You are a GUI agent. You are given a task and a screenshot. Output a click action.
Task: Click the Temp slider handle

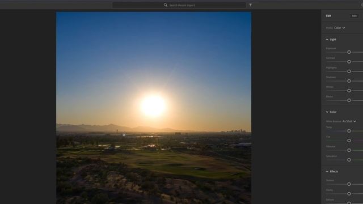click(x=349, y=131)
